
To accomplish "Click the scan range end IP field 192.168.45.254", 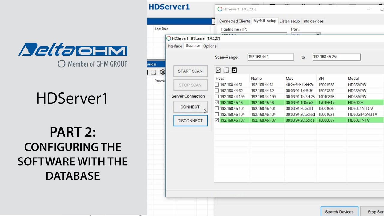I will 336,57.
